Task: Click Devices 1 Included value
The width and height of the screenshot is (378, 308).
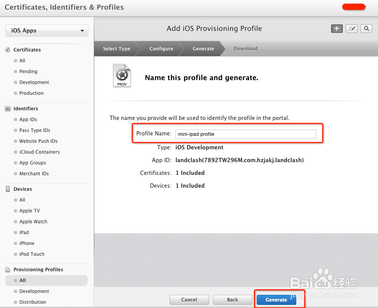Action: [x=190, y=186]
